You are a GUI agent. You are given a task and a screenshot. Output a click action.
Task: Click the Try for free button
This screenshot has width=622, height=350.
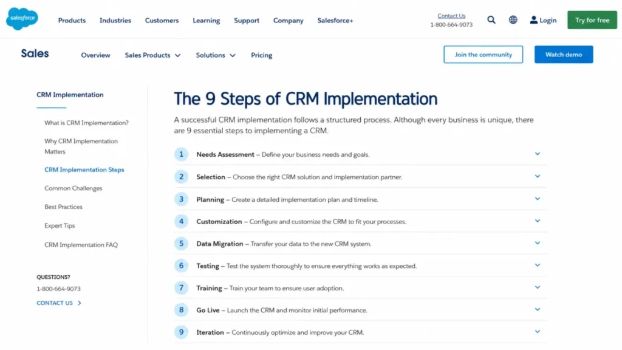click(x=592, y=20)
